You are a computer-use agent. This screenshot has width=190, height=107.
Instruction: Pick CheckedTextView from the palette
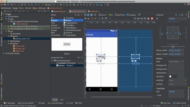[x=72, y=30]
